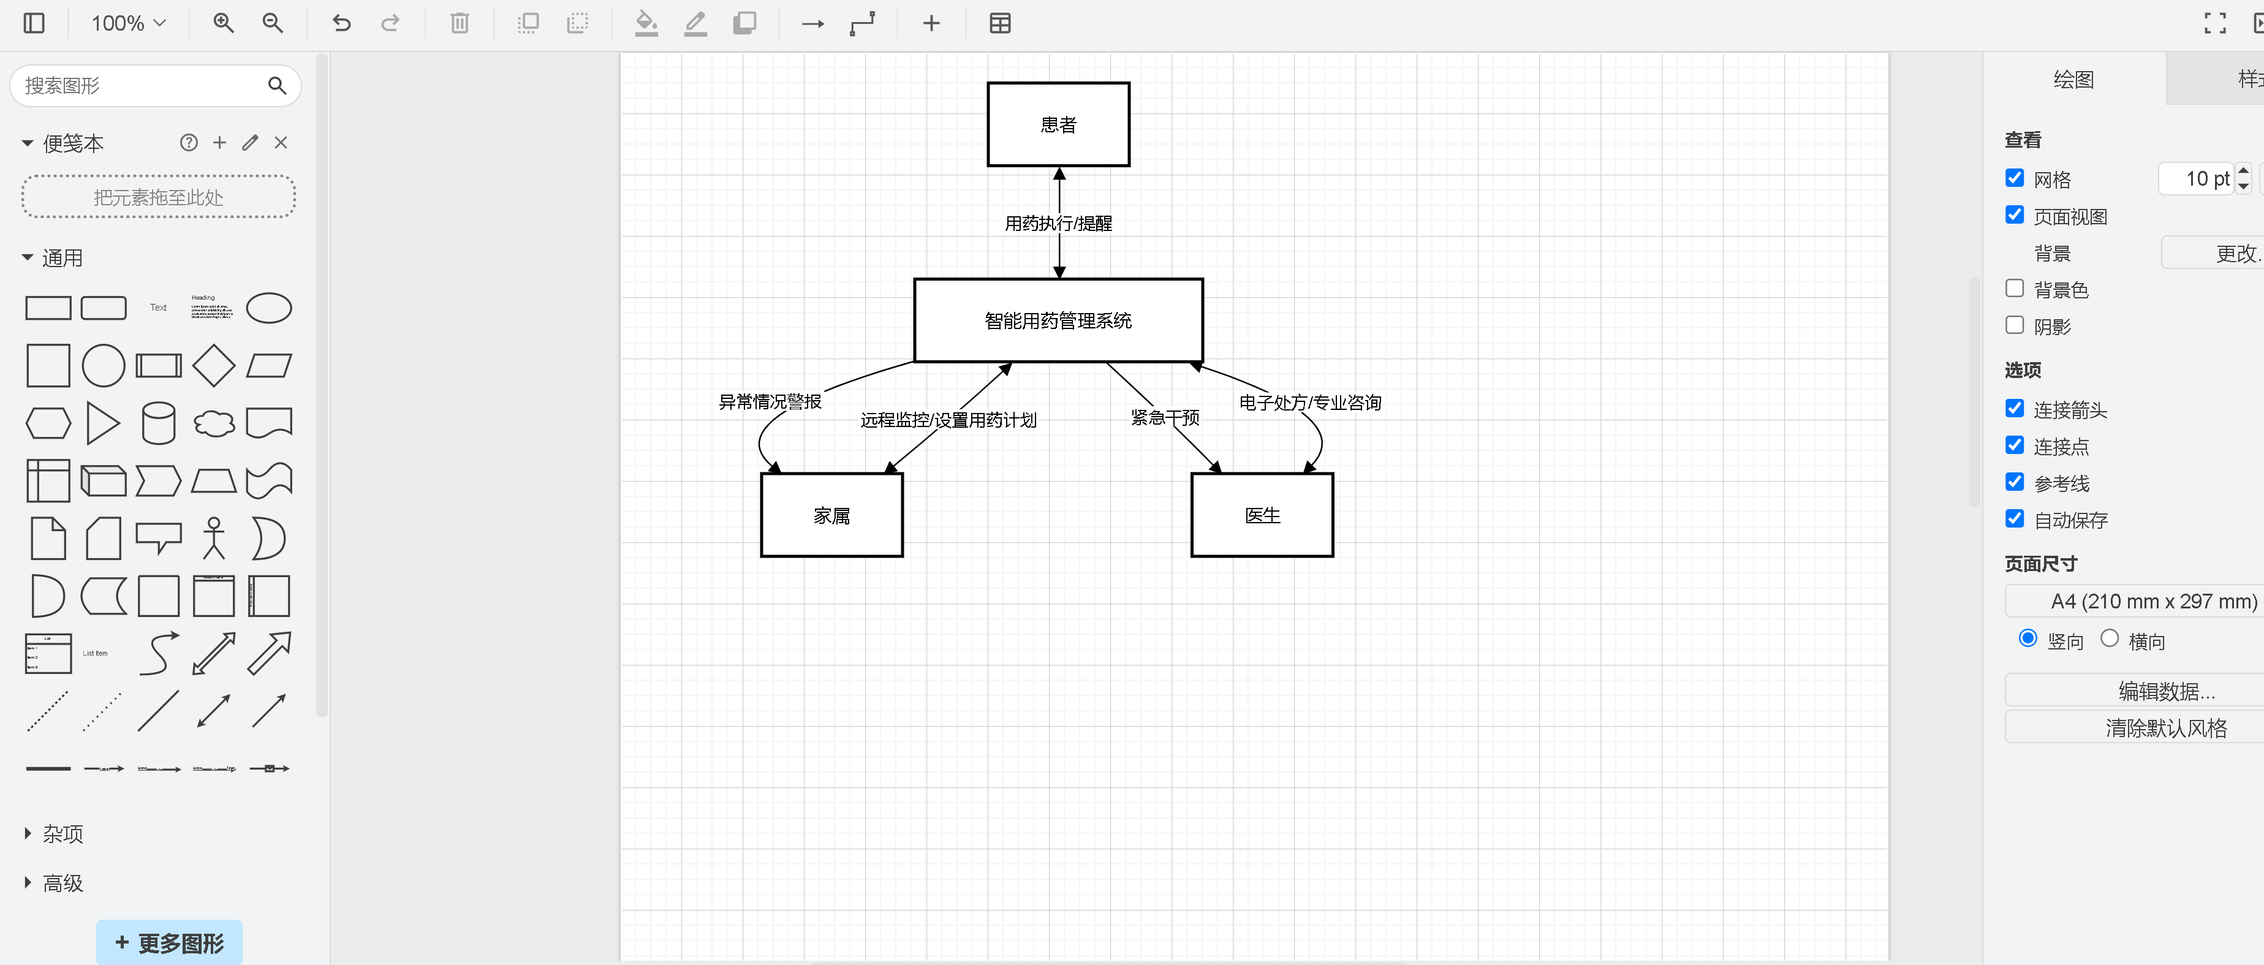Screen dimensions: 2264x965
Task: Select the actor stick figure shape
Action: (214, 538)
